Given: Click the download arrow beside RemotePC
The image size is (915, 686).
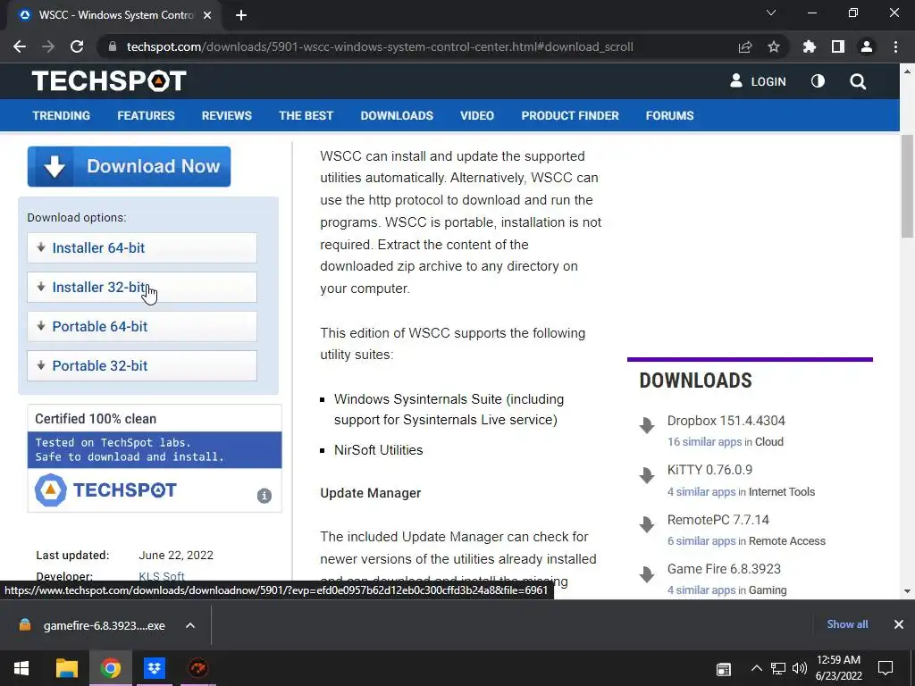Looking at the screenshot, I should pyautogui.click(x=647, y=524).
